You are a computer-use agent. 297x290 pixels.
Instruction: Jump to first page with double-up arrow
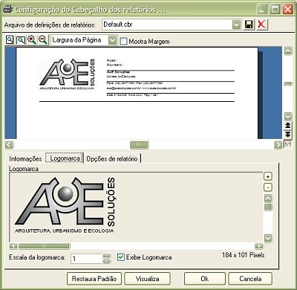click(x=287, y=125)
